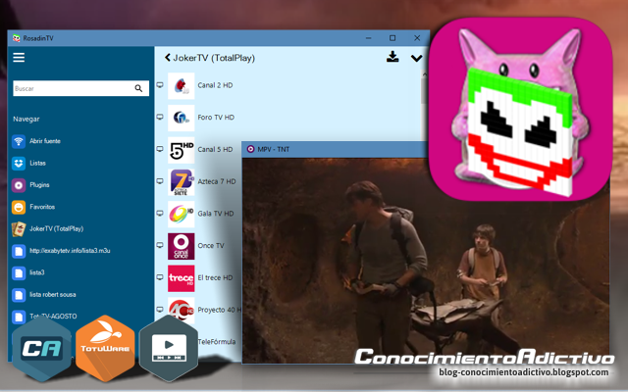This screenshot has height=392, width=628.
Task: Click the Gala TV HD logo
Action: tap(181, 215)
